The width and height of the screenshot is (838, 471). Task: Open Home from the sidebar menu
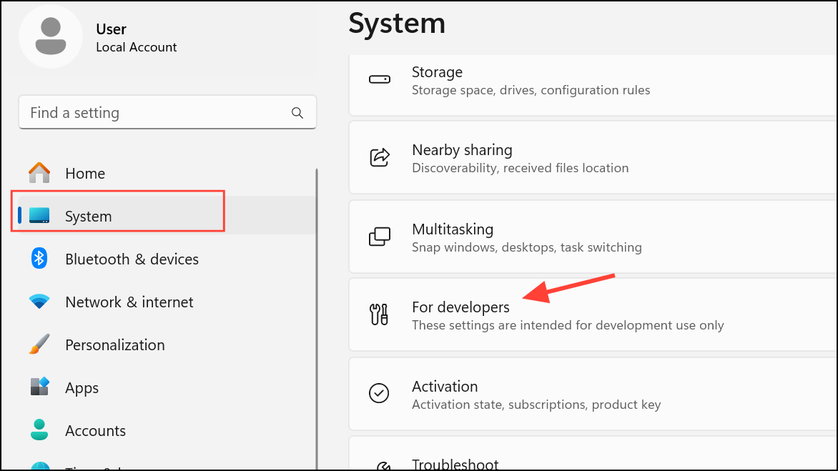pos(85,173)
